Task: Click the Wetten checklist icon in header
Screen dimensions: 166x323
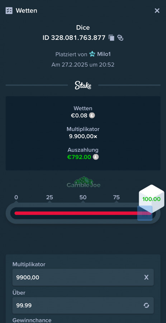Action: click(9, 10)
